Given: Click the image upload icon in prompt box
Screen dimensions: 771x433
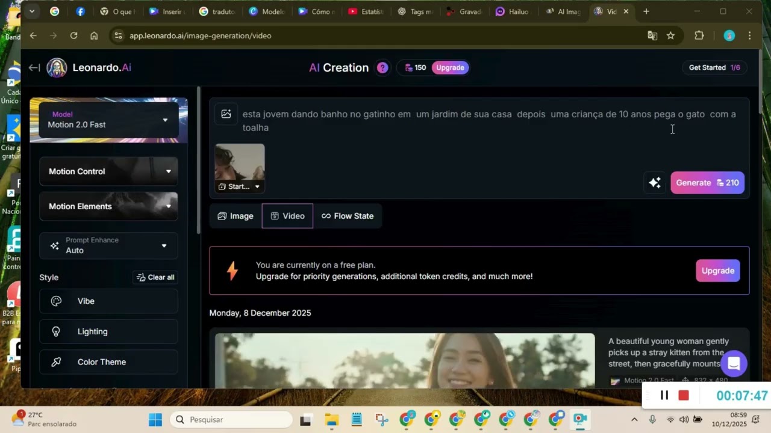Looking at the screenshot, I should tap(226, 114).
